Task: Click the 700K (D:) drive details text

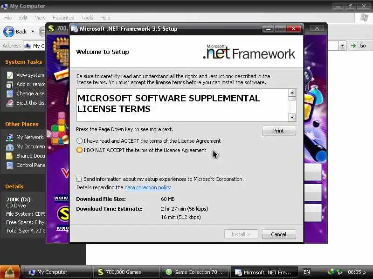Action: [18, 199]
